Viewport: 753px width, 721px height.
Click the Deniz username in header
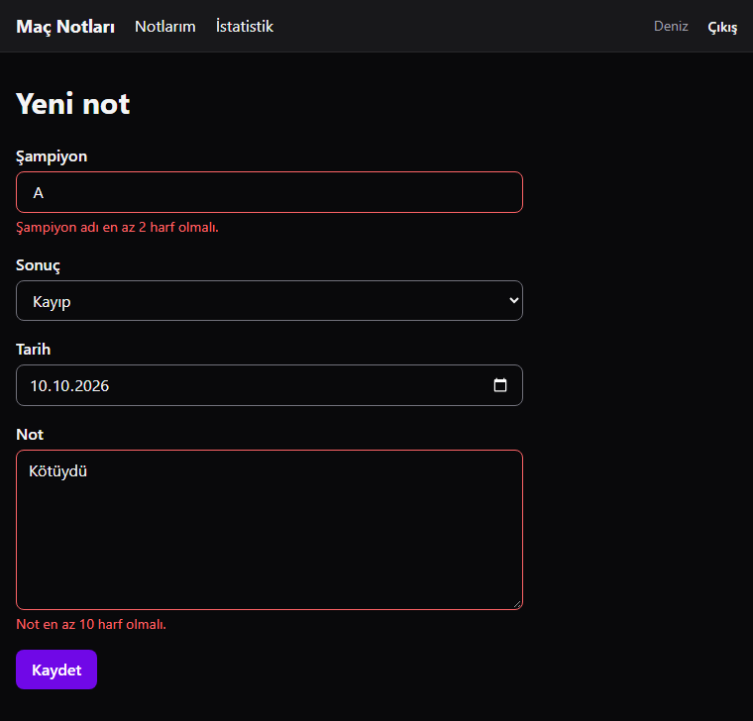coord(671,26)
